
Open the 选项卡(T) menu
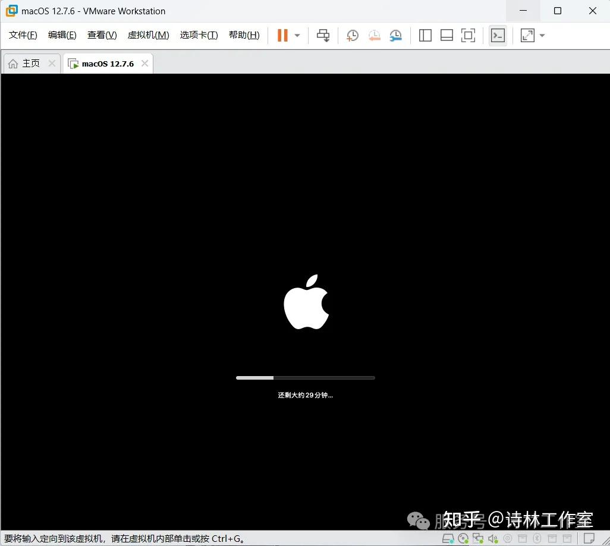pos(199,35)
